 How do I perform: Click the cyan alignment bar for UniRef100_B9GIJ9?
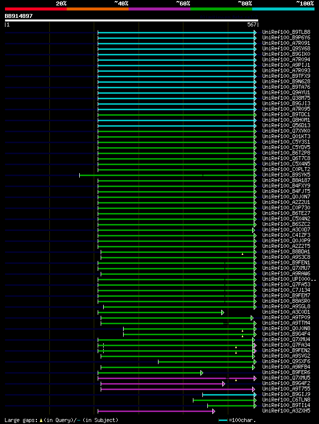click(228, 395)
